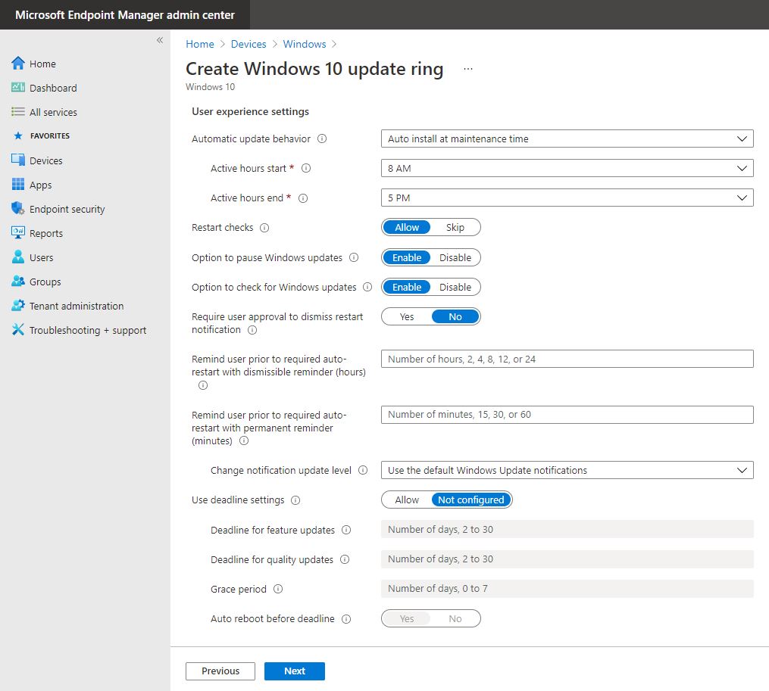The width and height of the screenshot is (769, 691).
Task: Show info for Change notification update level
Action: click(x=363, y=470)
